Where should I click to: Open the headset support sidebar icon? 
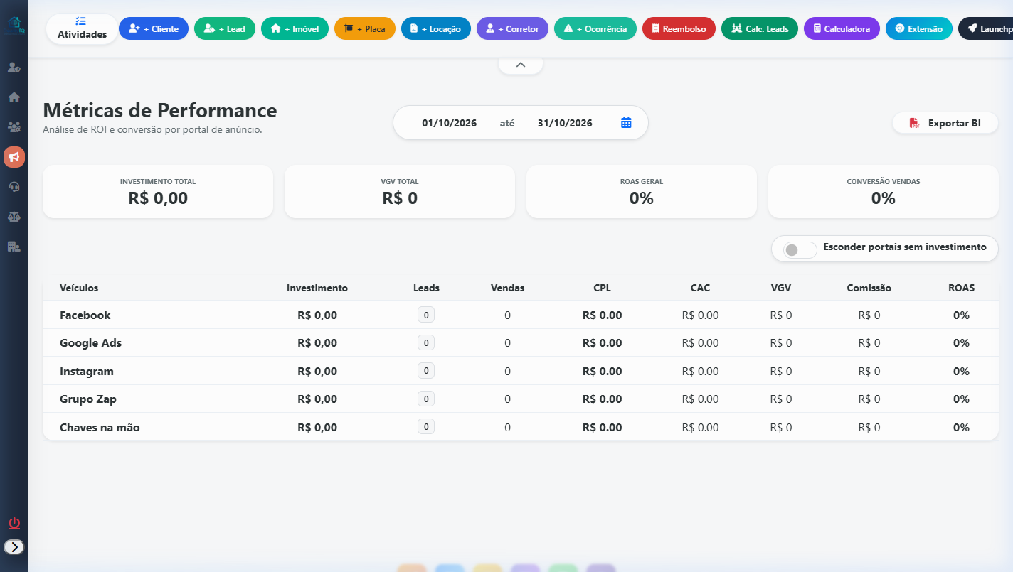point(14,187)
